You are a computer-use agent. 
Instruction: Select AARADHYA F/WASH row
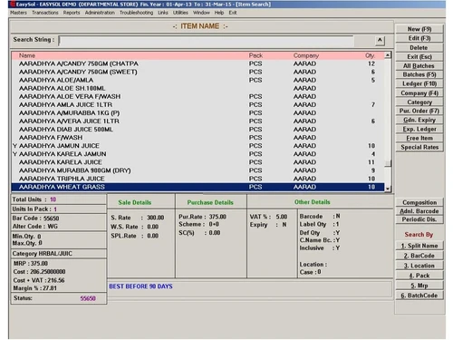(198, 138)
